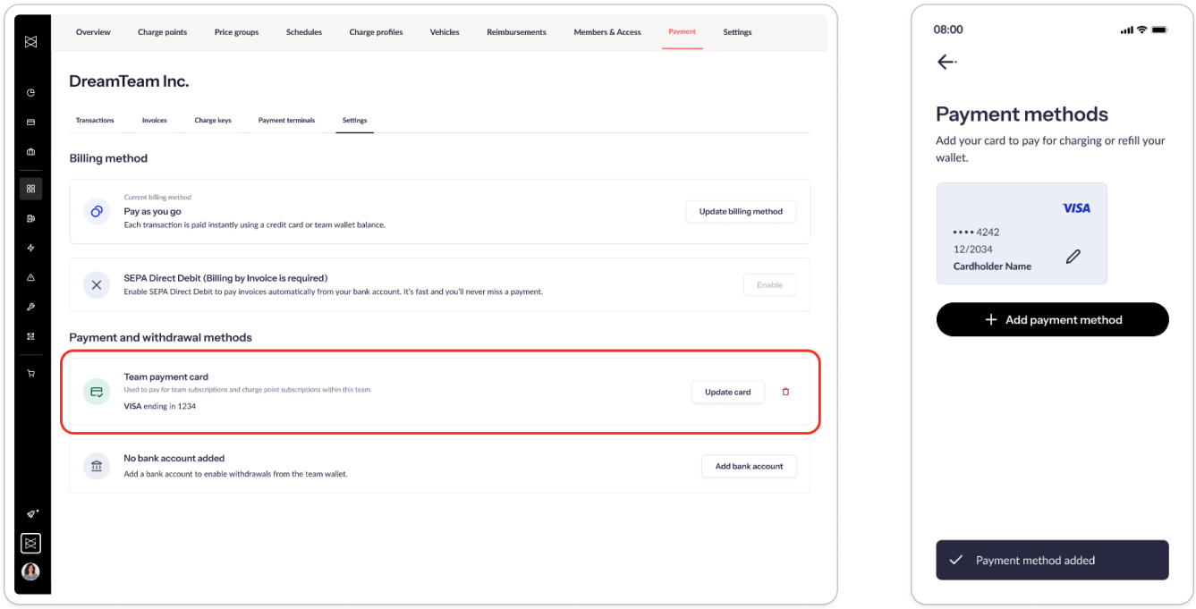Switch to the Vehicles tab
This screenshot has width=1196, height=609.
point(445,32)
